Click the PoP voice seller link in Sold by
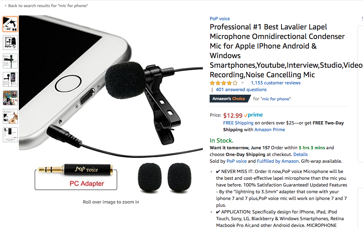Screen dimensions: 363x228 [236, 161]
